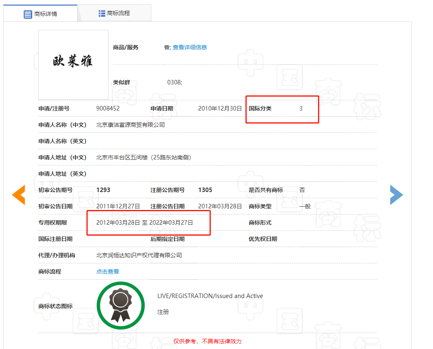
Task: Click the 国际注册日期 field label
Action: pos(55,239)
